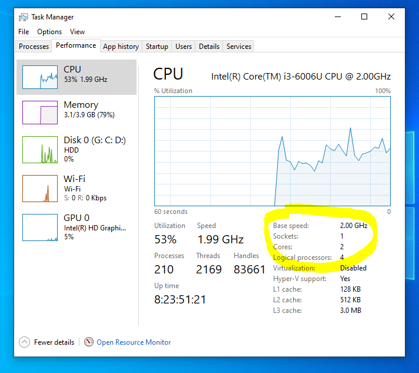The height and width of the screenshot is (373, 419).
Task: Click the Threads count 2169
Action: [x=209, y=269]
